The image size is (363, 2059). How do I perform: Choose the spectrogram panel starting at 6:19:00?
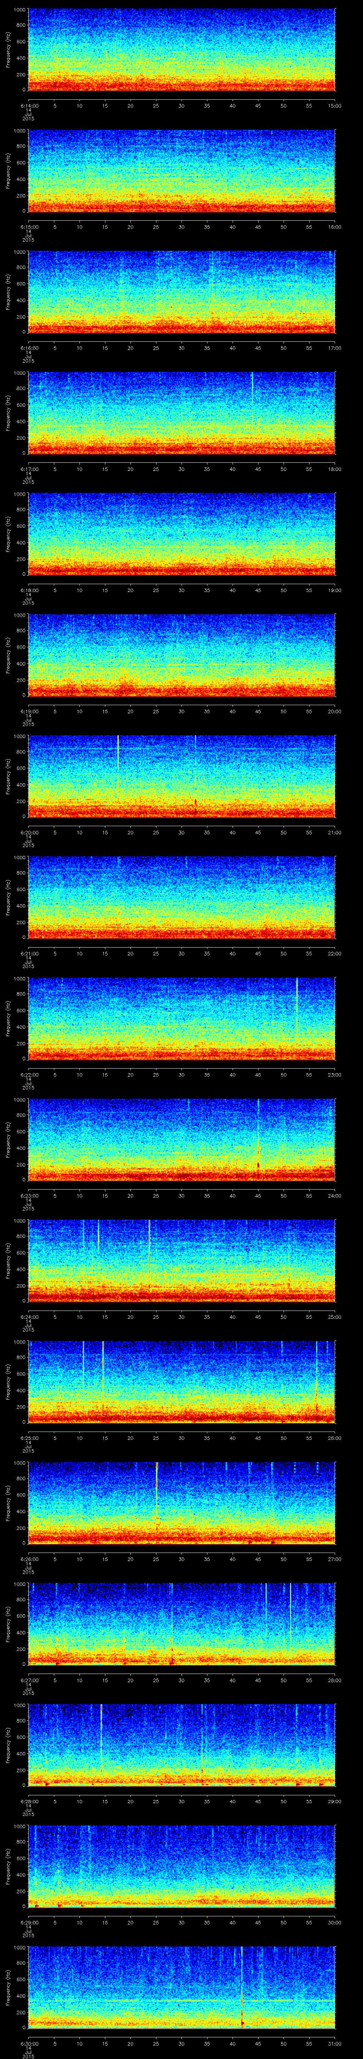pyautogui.click(x=181, y=655)
